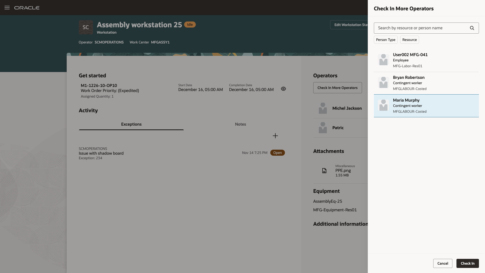
Task: Open the Person Type filter
Action: [385, 40]
